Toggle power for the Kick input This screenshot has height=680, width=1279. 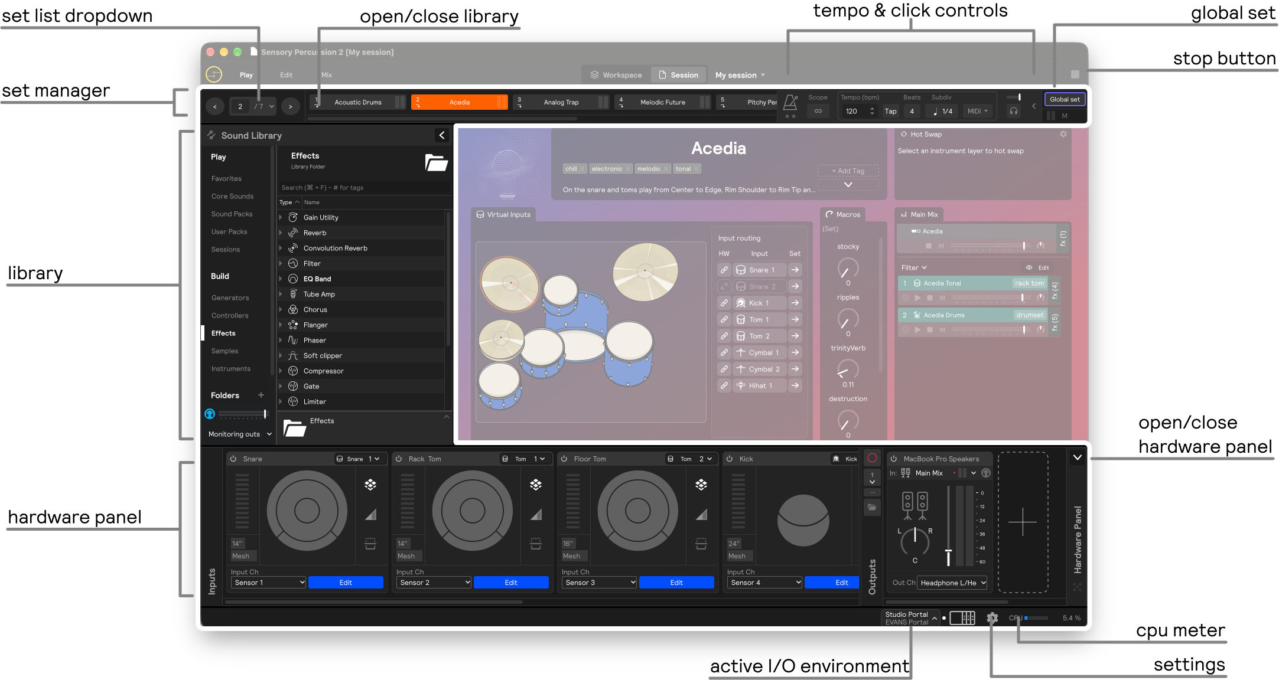click(730, 459)
